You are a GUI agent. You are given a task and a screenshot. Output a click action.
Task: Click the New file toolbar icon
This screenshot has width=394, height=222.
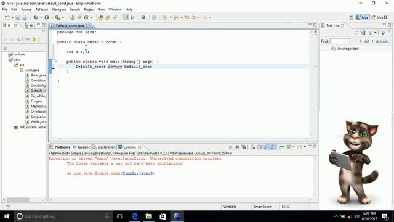pyautogui.click(x=7, y=17)
